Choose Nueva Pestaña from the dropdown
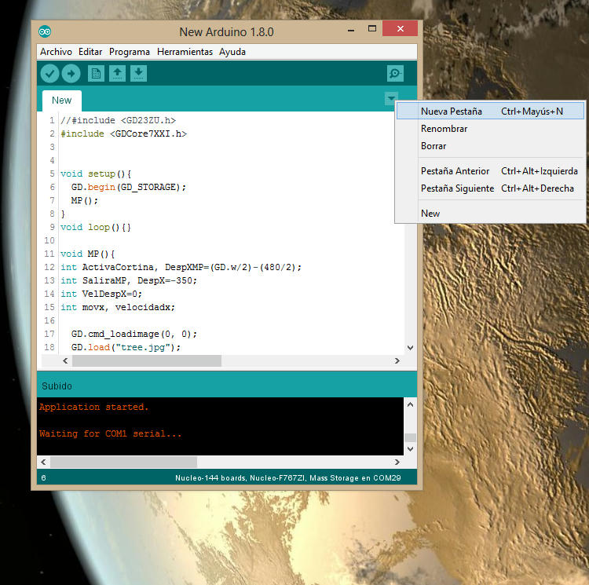Screen dimensions: 589x585 tap(490, 112)
